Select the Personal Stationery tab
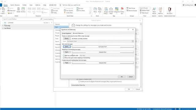Viewport: 196px width, 110px height. tap(78, 33)
